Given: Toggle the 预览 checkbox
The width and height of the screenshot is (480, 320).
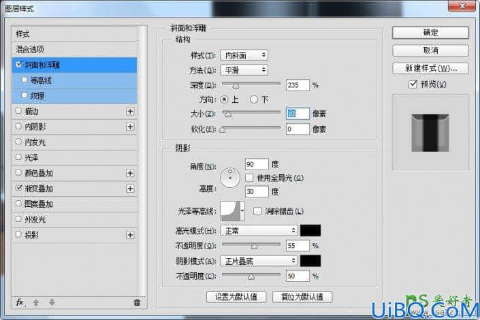Looking at the screenshot, I should point(413,84).
